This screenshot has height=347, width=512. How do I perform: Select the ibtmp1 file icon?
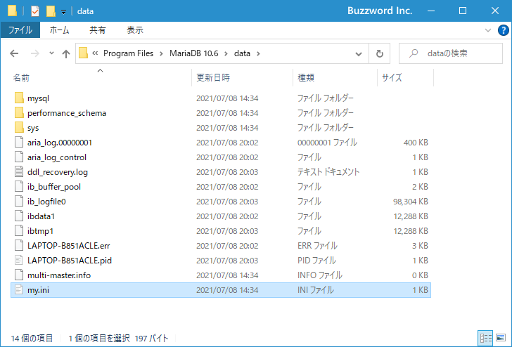pos(19,230)
